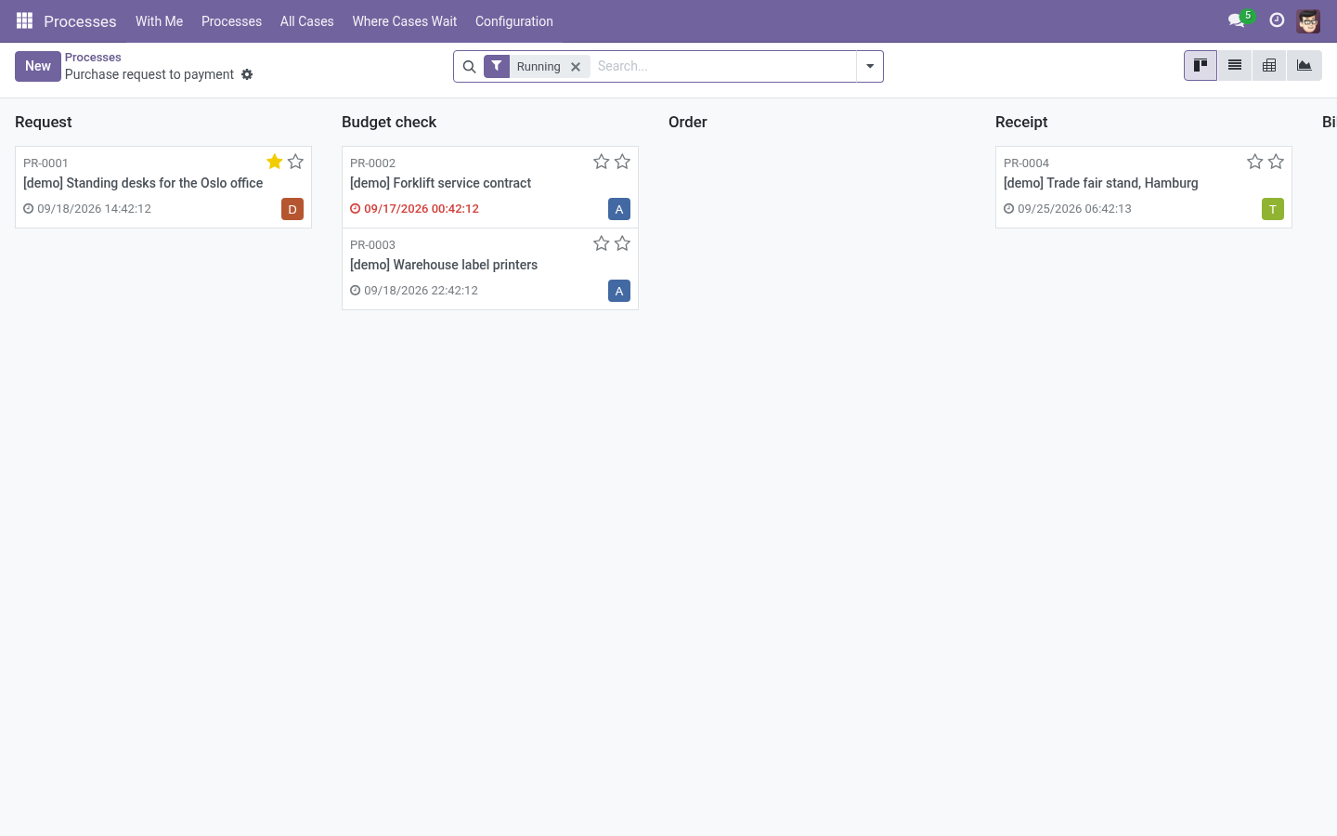Switch to list view icon
This screenshot has width=1337, height=836.
tap(1235, 66)
